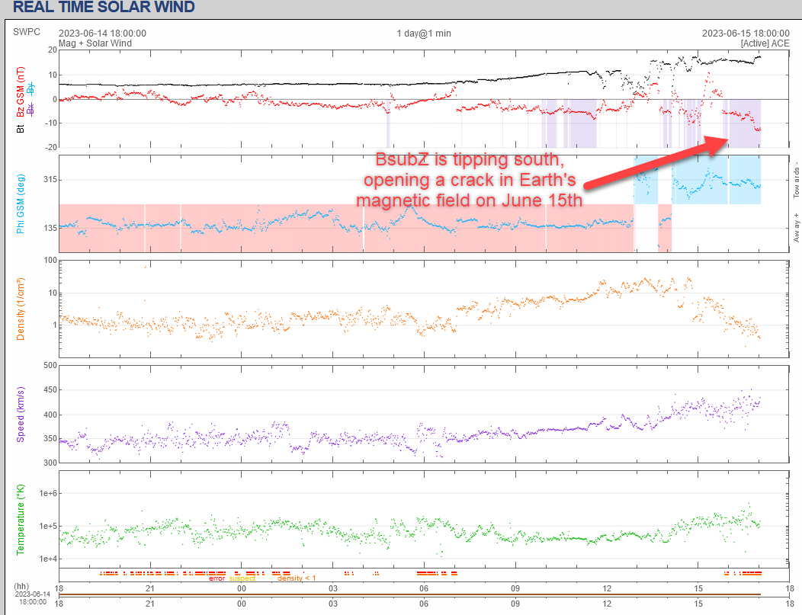Click the "300" speed axis value
The height and width of the screenshot is (615, 802).
[50, 463]
